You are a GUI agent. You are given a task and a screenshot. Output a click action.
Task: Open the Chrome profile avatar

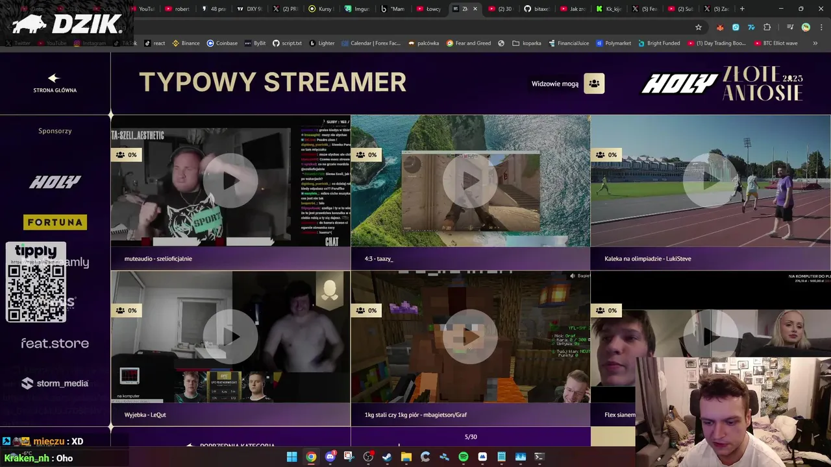point(806,27)
